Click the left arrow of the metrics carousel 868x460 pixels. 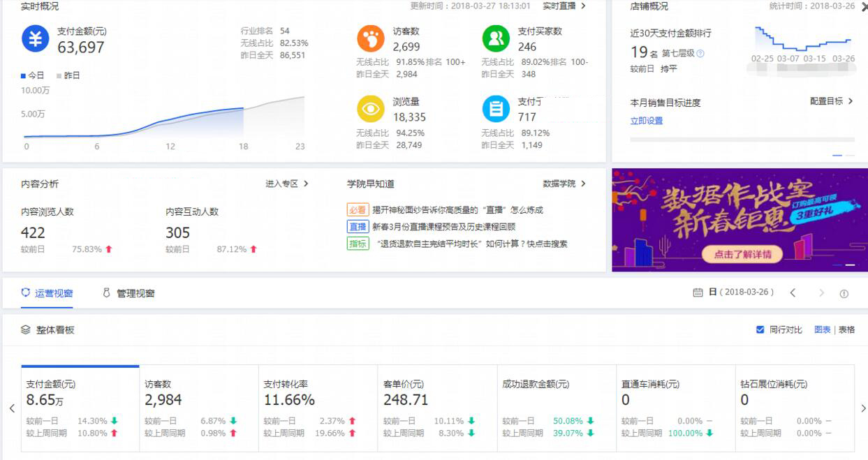(12, 408)
